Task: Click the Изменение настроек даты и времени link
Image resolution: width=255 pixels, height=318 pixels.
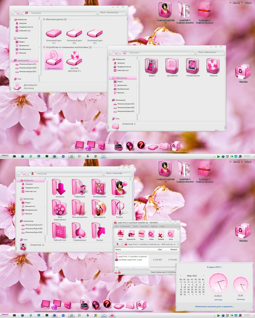Action: pos(215,306)
